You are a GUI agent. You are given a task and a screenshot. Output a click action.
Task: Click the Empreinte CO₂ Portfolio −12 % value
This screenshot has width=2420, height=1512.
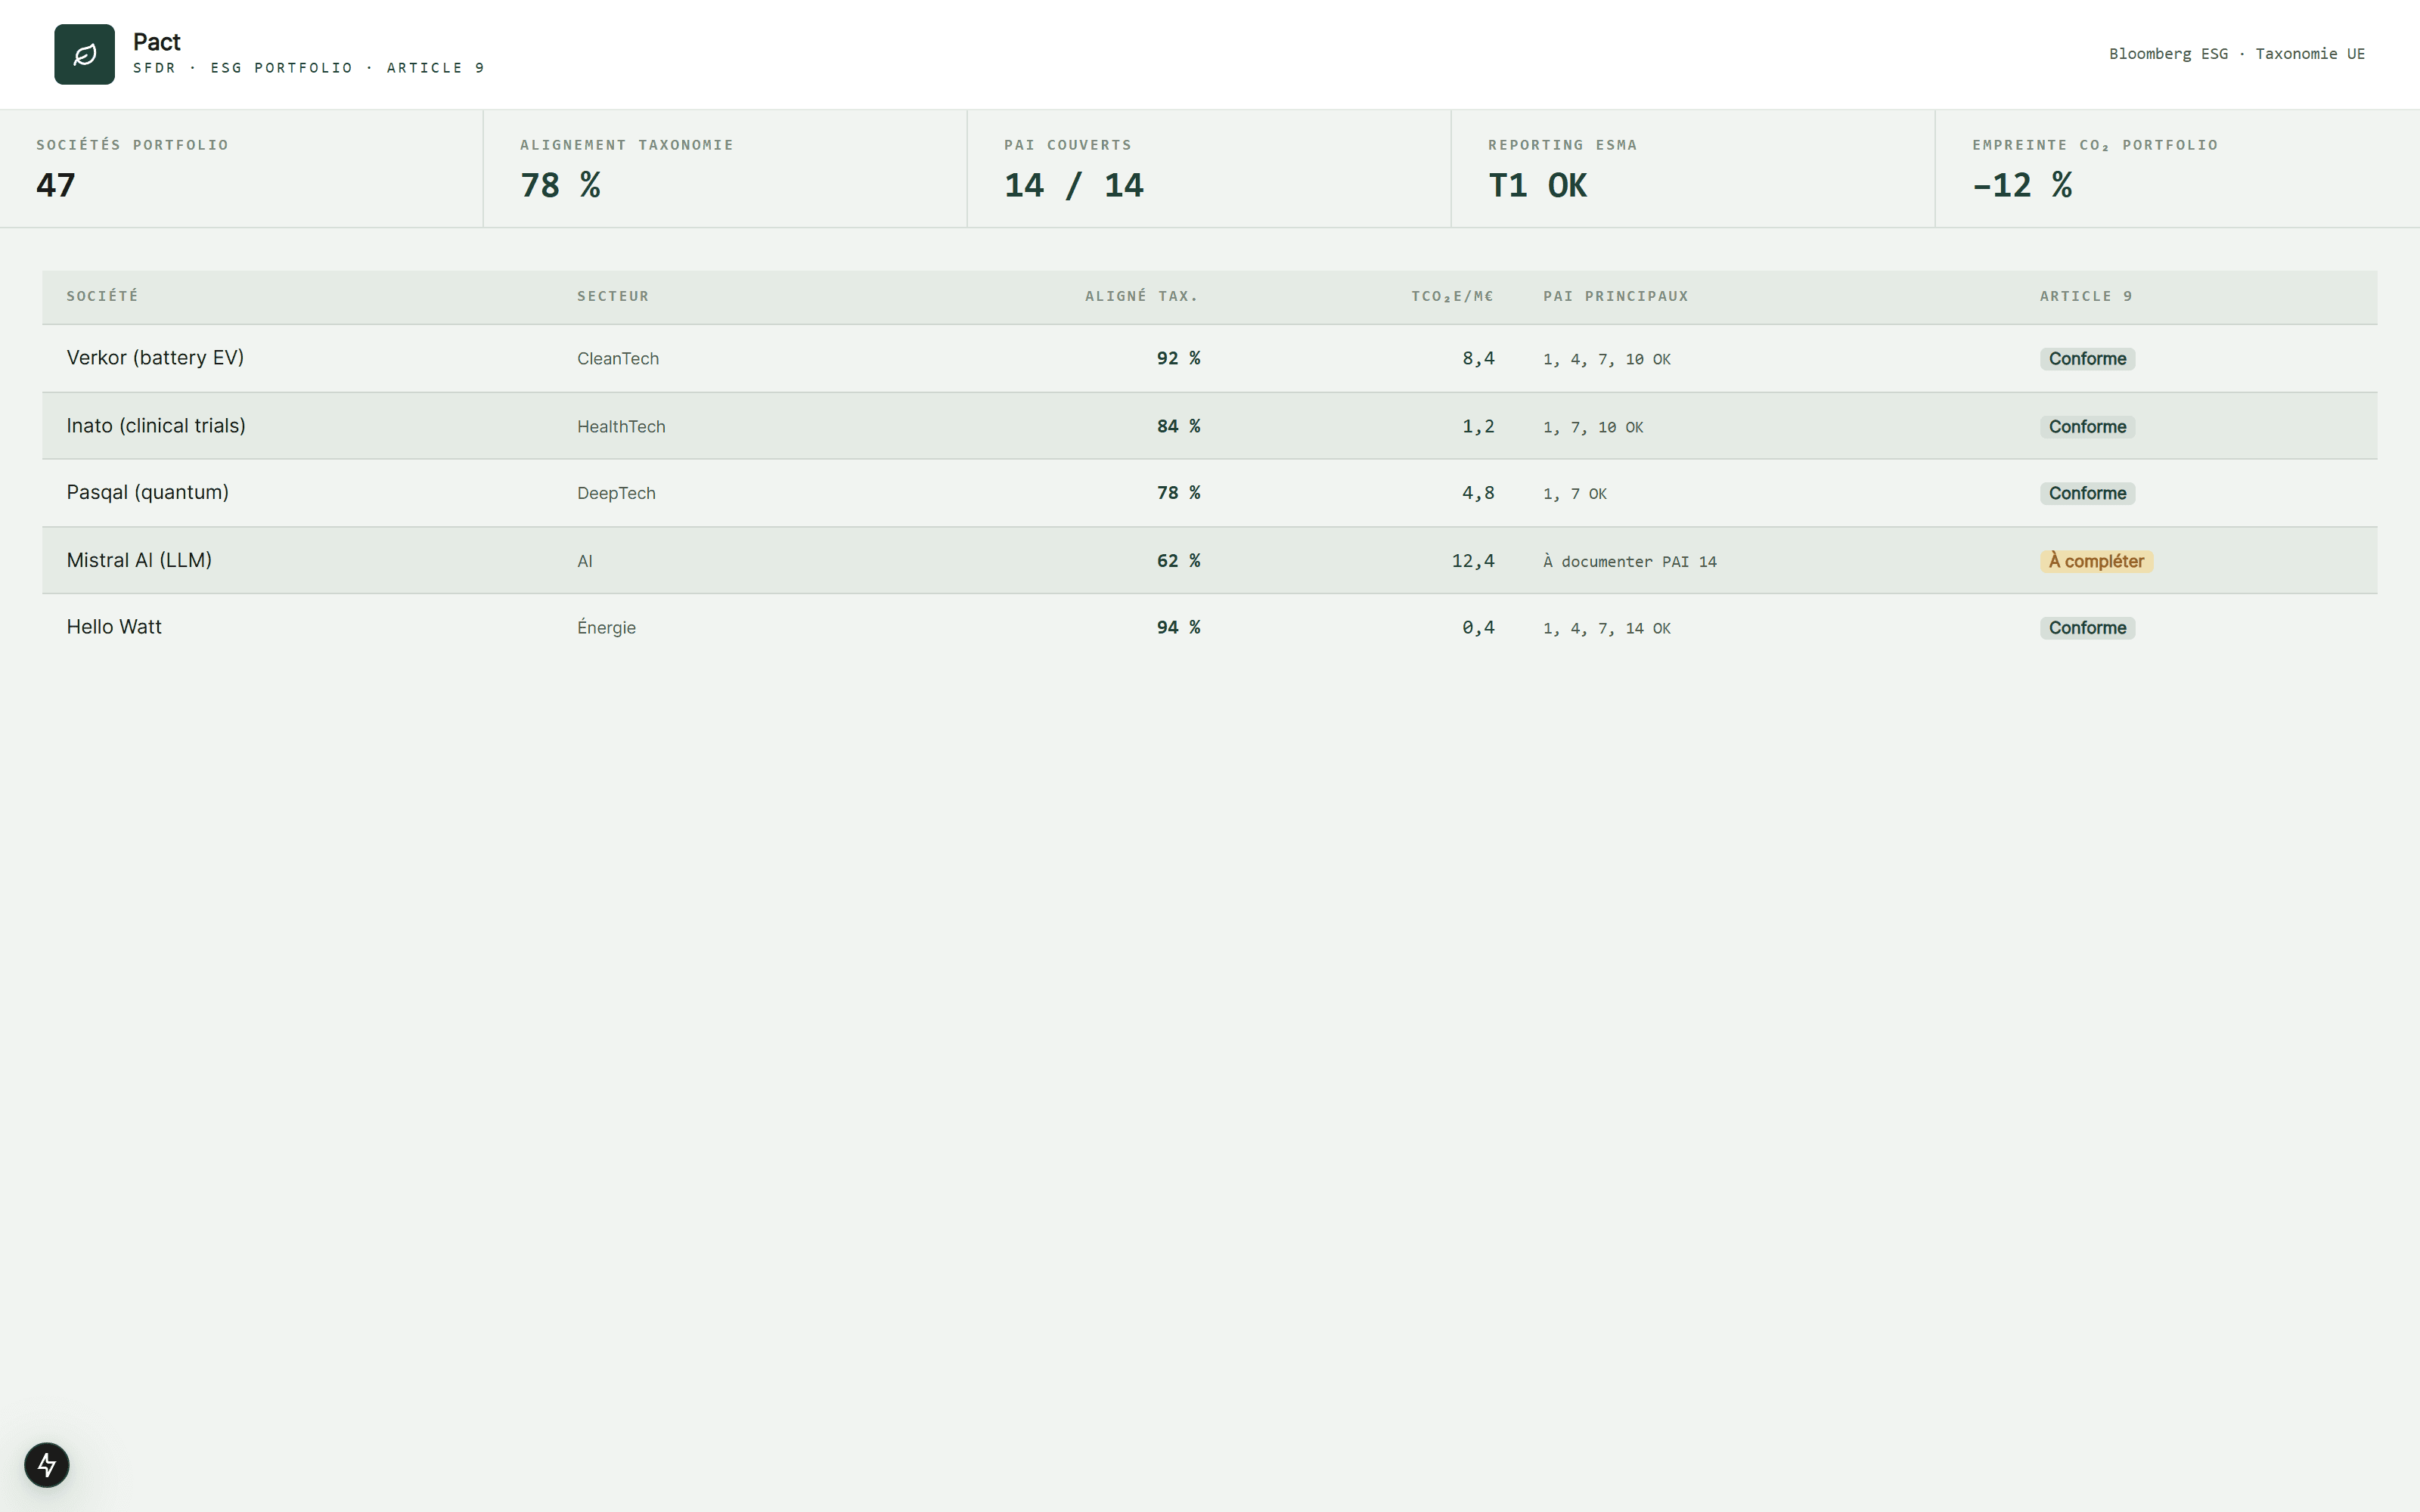(2021, 185)
